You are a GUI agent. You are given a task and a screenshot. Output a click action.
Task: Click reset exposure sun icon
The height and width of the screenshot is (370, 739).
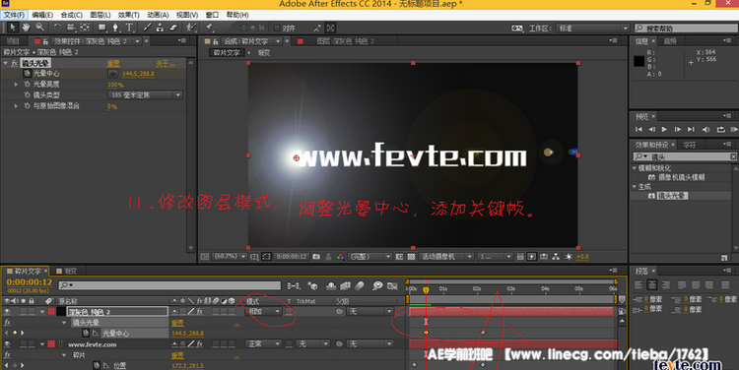569,257
